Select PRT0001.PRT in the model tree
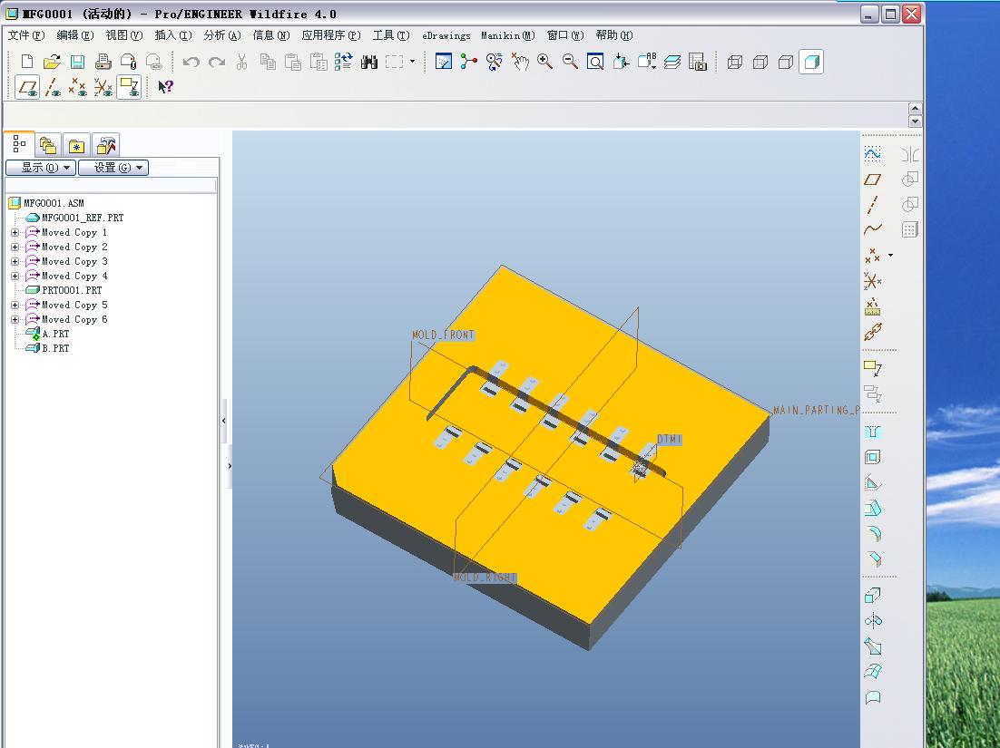The width and height of the screenshot is (1000, 748). [72, 290]
